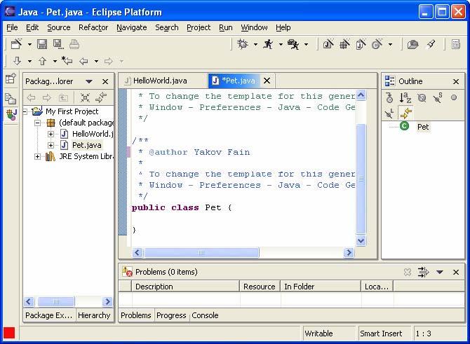Go to Last Edit Location icon
This screenshot has width=470, height=344.
pyautogui.click(x=67, y=61)
